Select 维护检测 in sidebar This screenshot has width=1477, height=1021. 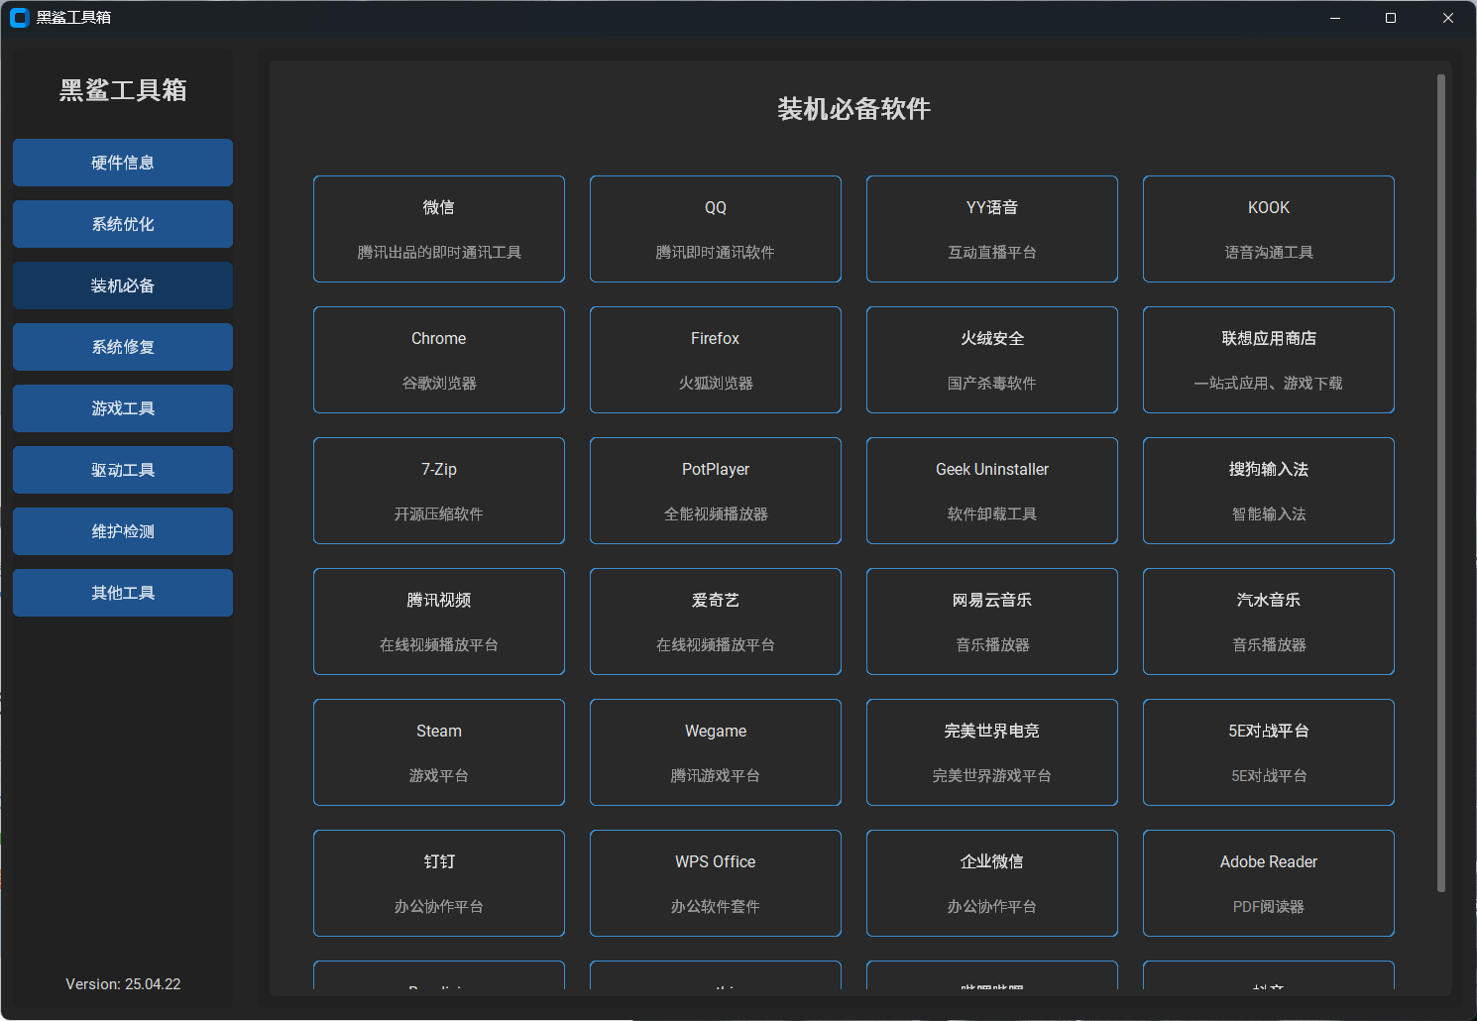pos(123,531)
